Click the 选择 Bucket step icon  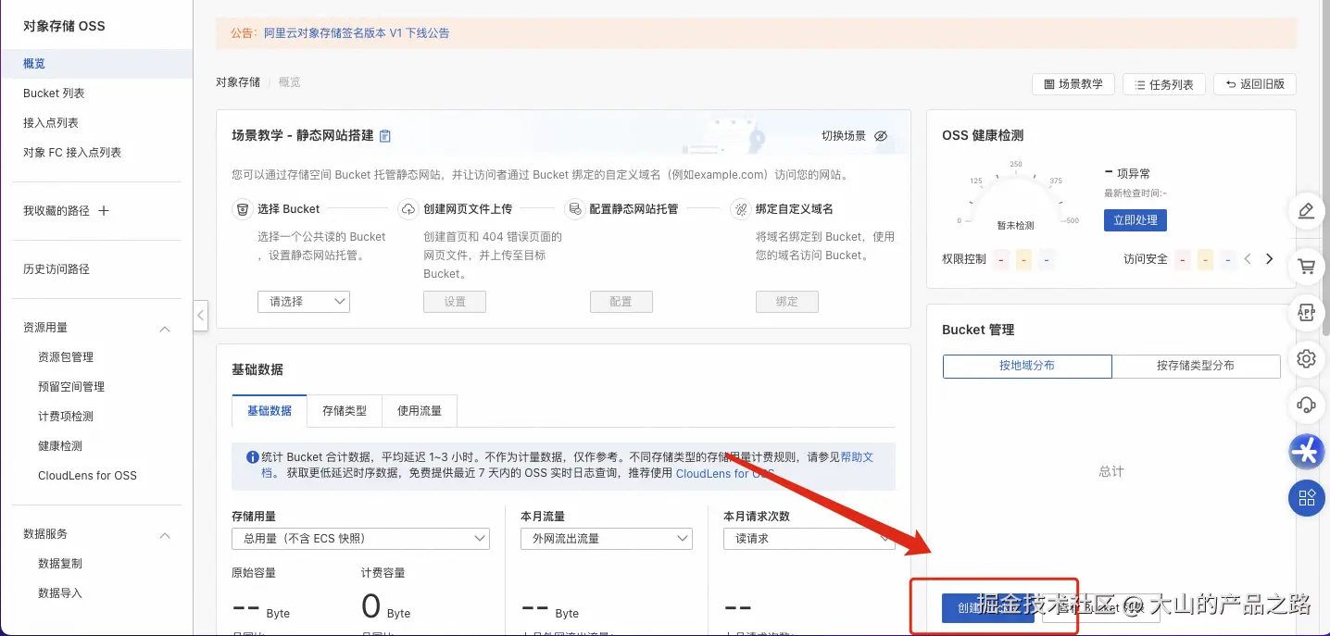[242, 209]
